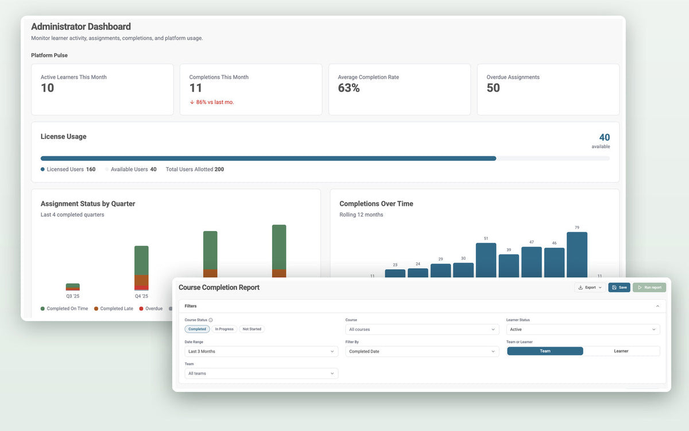Click the Licensed Users legend dot
Viewport: 689px width, 431px height.
(42, 170)
